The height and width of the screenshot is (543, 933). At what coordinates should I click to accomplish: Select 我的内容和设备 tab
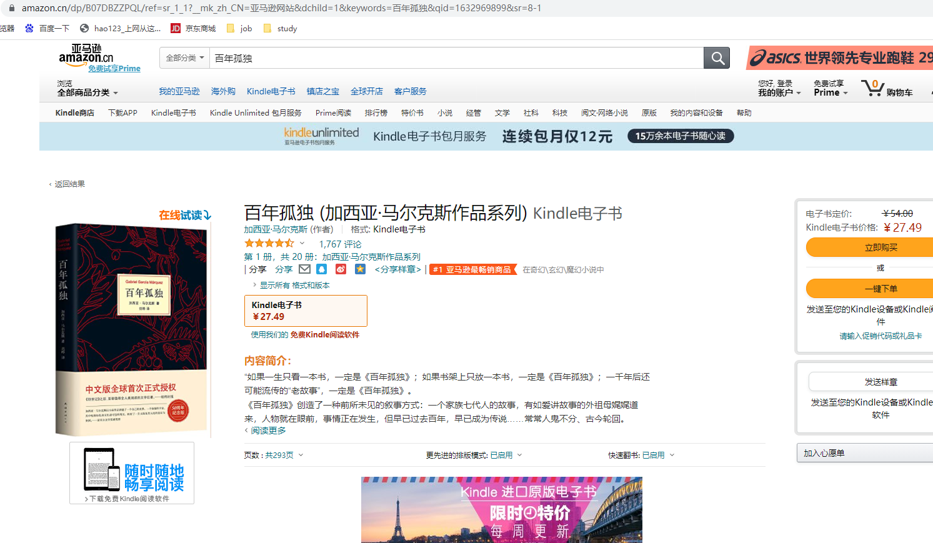696,112
